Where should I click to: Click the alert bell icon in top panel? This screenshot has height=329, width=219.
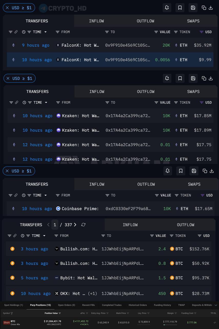pyautogui.click(x=167, y=8)
